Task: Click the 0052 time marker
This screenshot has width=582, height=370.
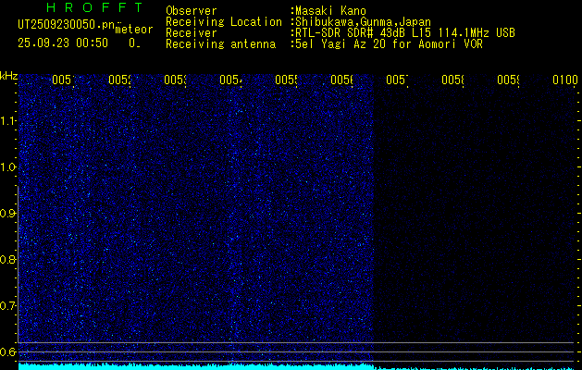Action: point(120,80)
